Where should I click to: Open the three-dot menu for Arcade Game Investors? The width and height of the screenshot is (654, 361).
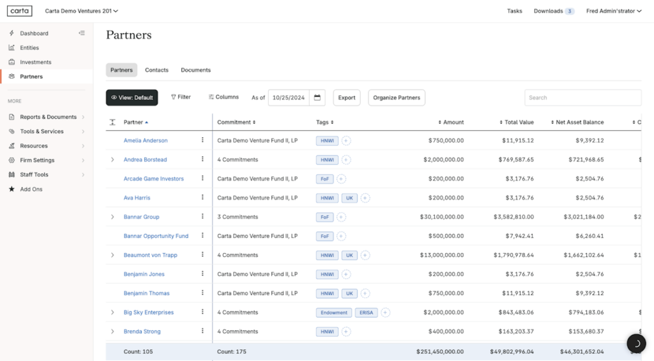(202, 178)
